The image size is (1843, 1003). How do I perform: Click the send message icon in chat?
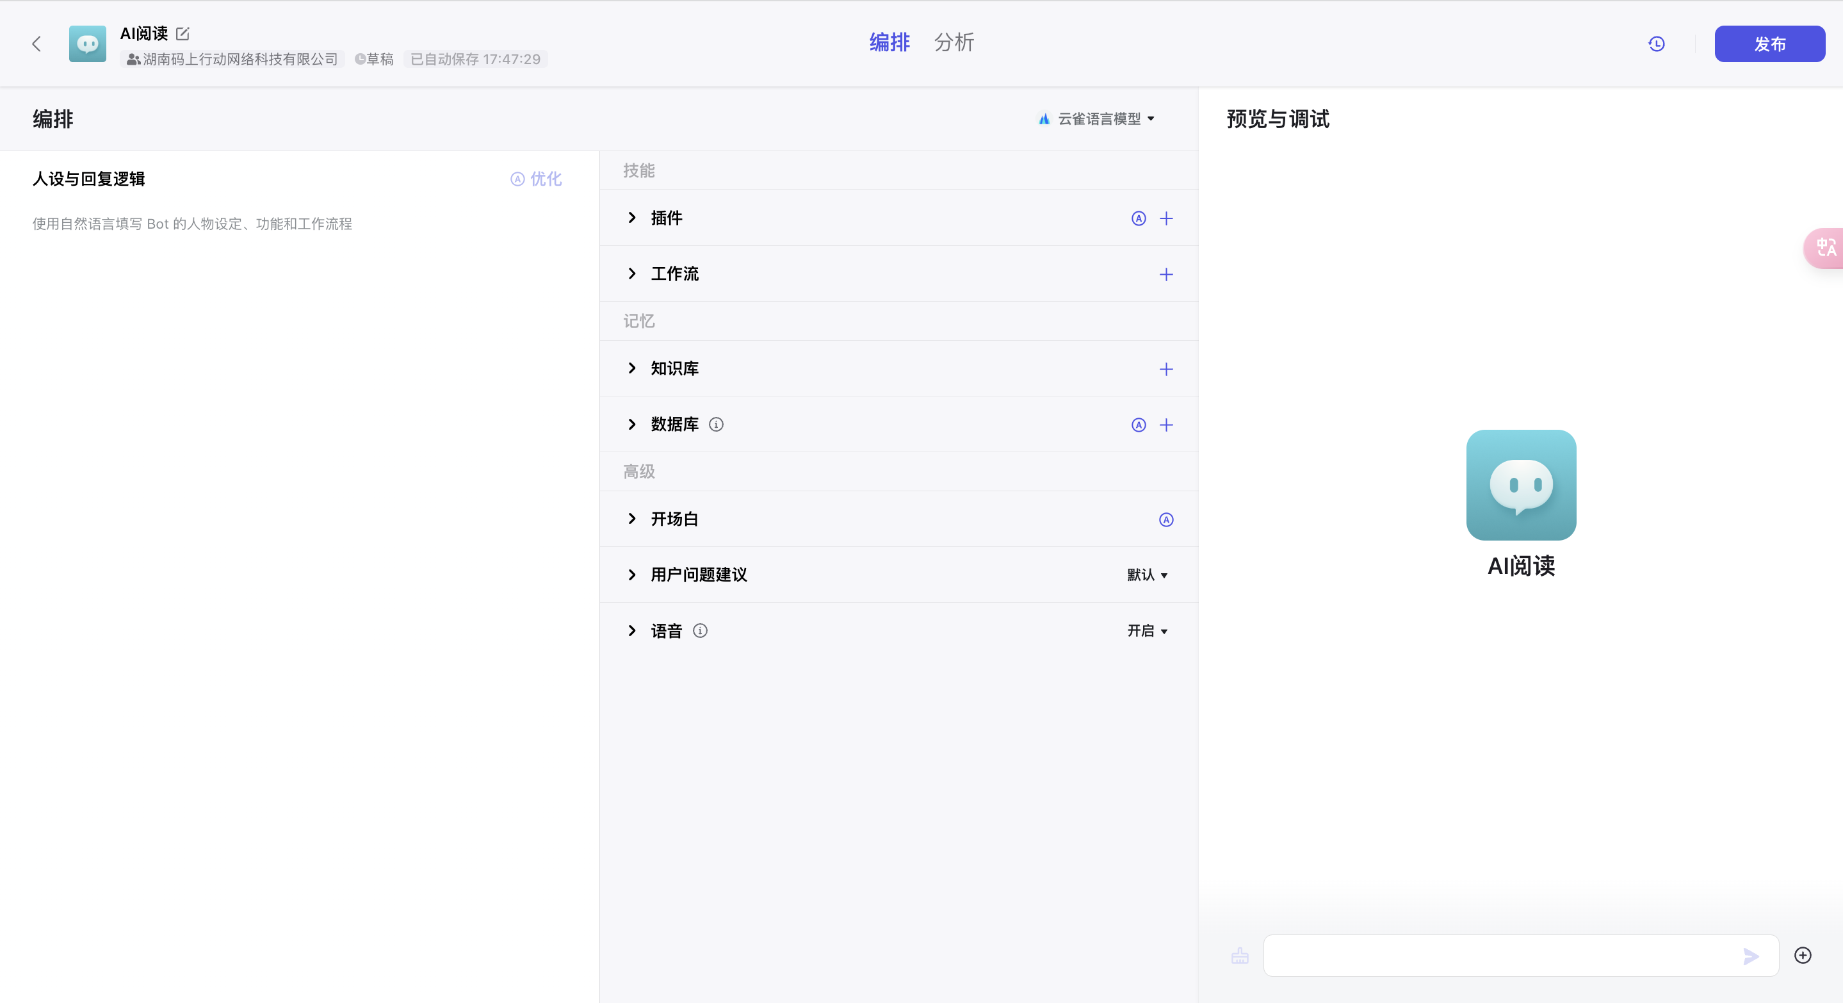[1751, 956]
